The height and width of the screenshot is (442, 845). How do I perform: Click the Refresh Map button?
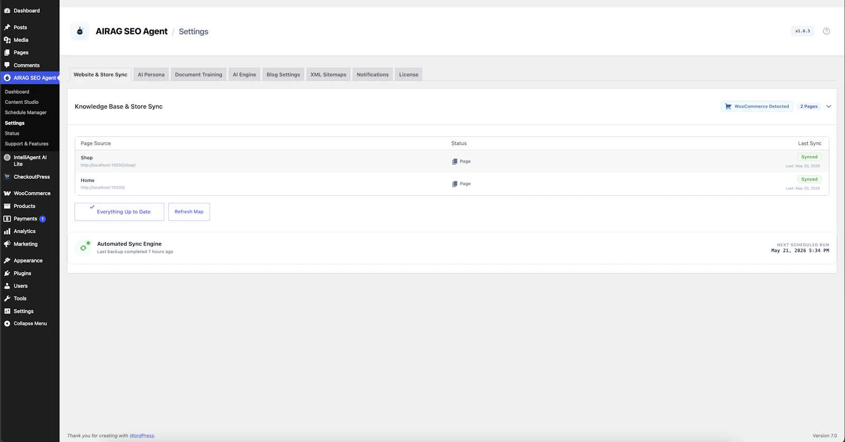(189, 212)
